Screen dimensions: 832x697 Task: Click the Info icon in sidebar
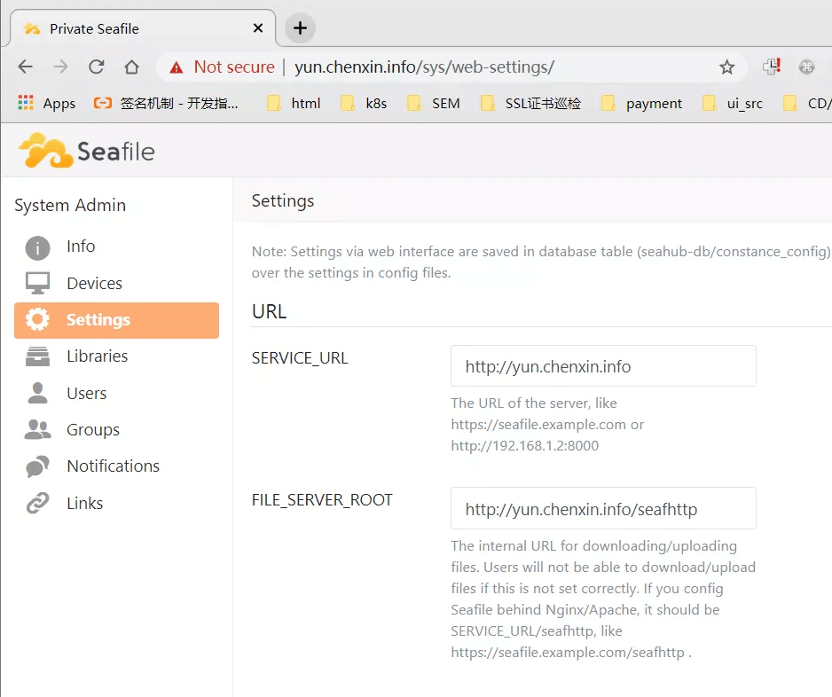37,247
